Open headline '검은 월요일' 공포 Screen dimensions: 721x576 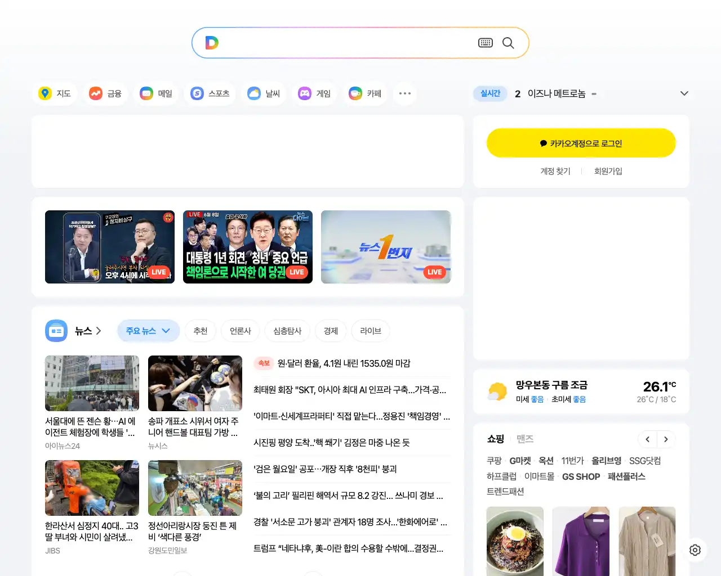(325, 469)
